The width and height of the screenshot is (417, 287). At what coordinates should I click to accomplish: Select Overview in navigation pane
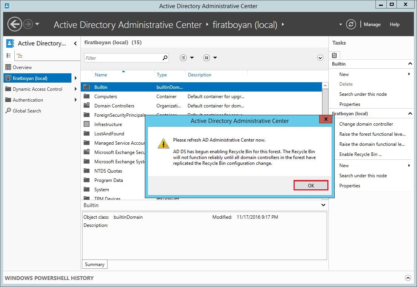pyautogui.click(x=22, y=67)
